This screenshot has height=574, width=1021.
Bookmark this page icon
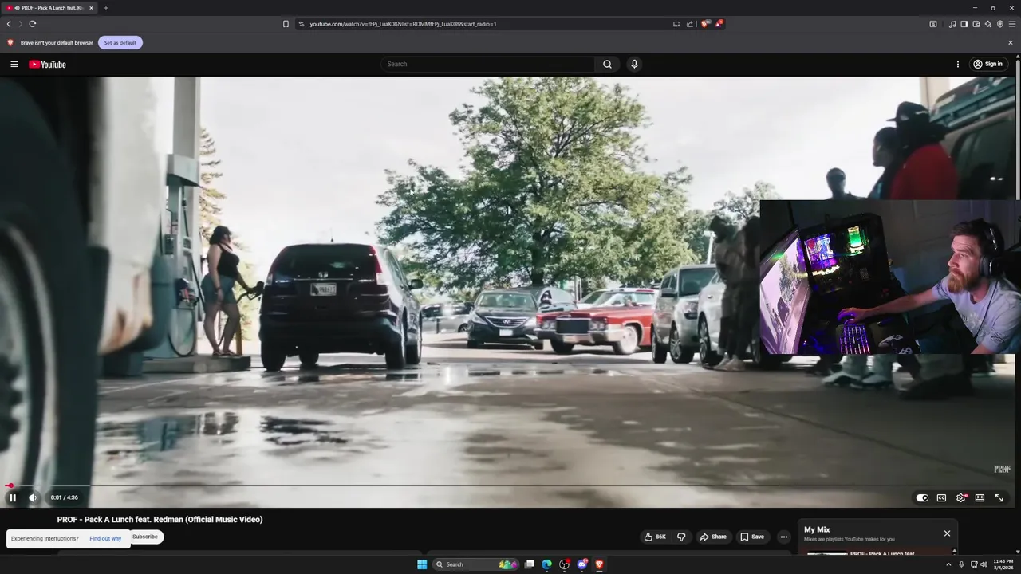pyautogui.click(x=286, y=24)
